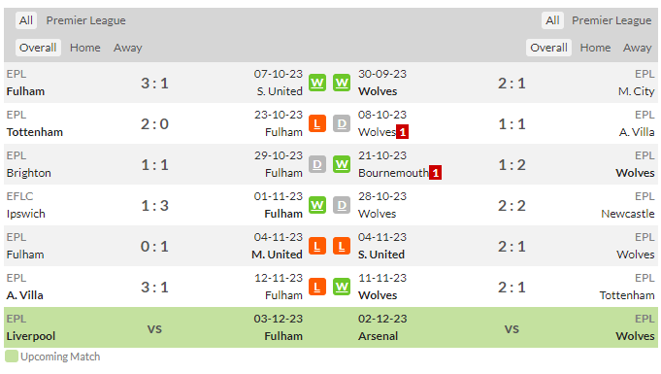Switch right panel to Home matches
Viewport: 661px width, 374px height.
(595, 48)
